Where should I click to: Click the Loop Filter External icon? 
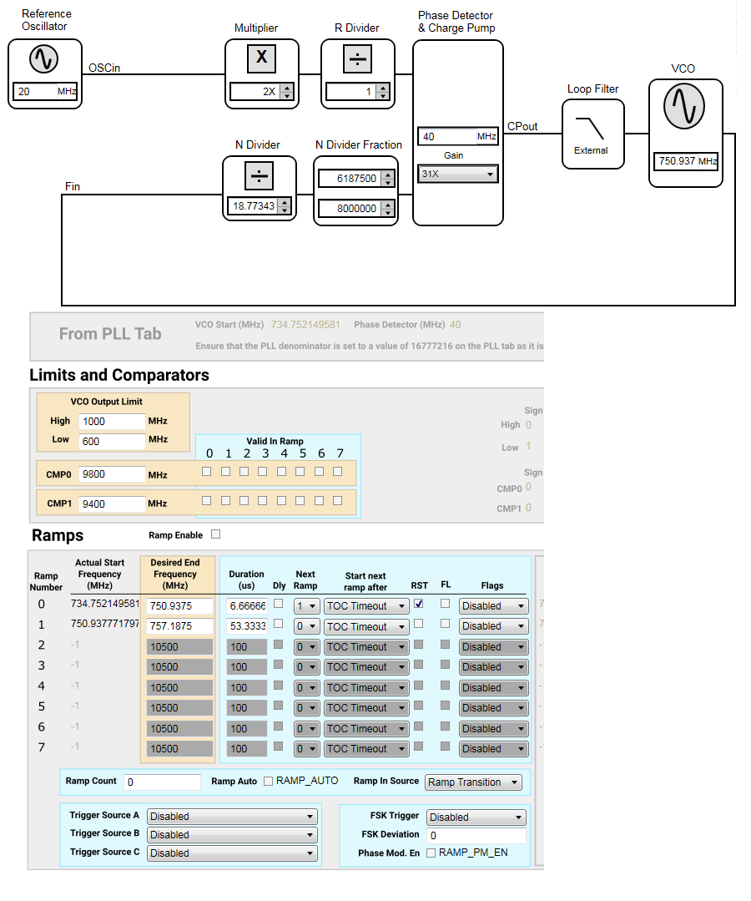[x=592, y=134]
